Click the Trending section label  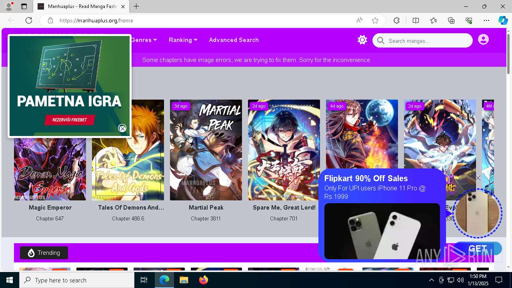click(44, 253)
